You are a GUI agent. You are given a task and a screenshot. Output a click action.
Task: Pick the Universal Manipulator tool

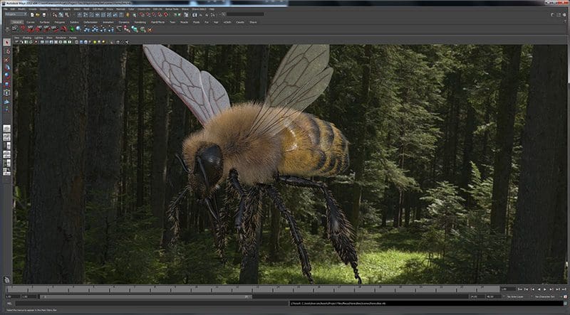(x=7, y=93)
